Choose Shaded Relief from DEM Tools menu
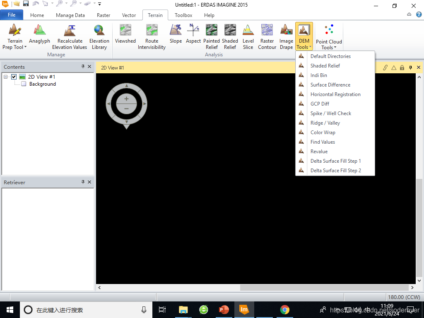 pos(335,66)
